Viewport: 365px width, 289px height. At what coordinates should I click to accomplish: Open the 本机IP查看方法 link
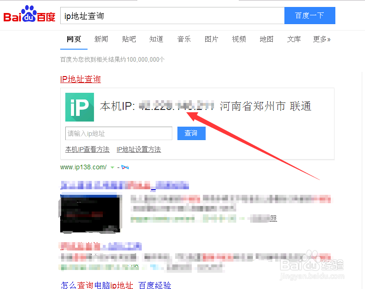click(x=87, y=149)
